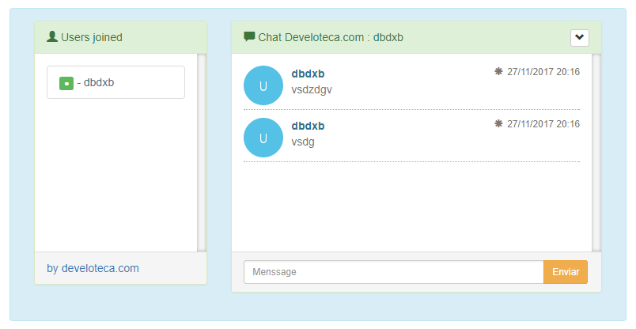636x329 pixels.
Task: Click the asterisk icon by first timestamp
Action: [498, 71]
